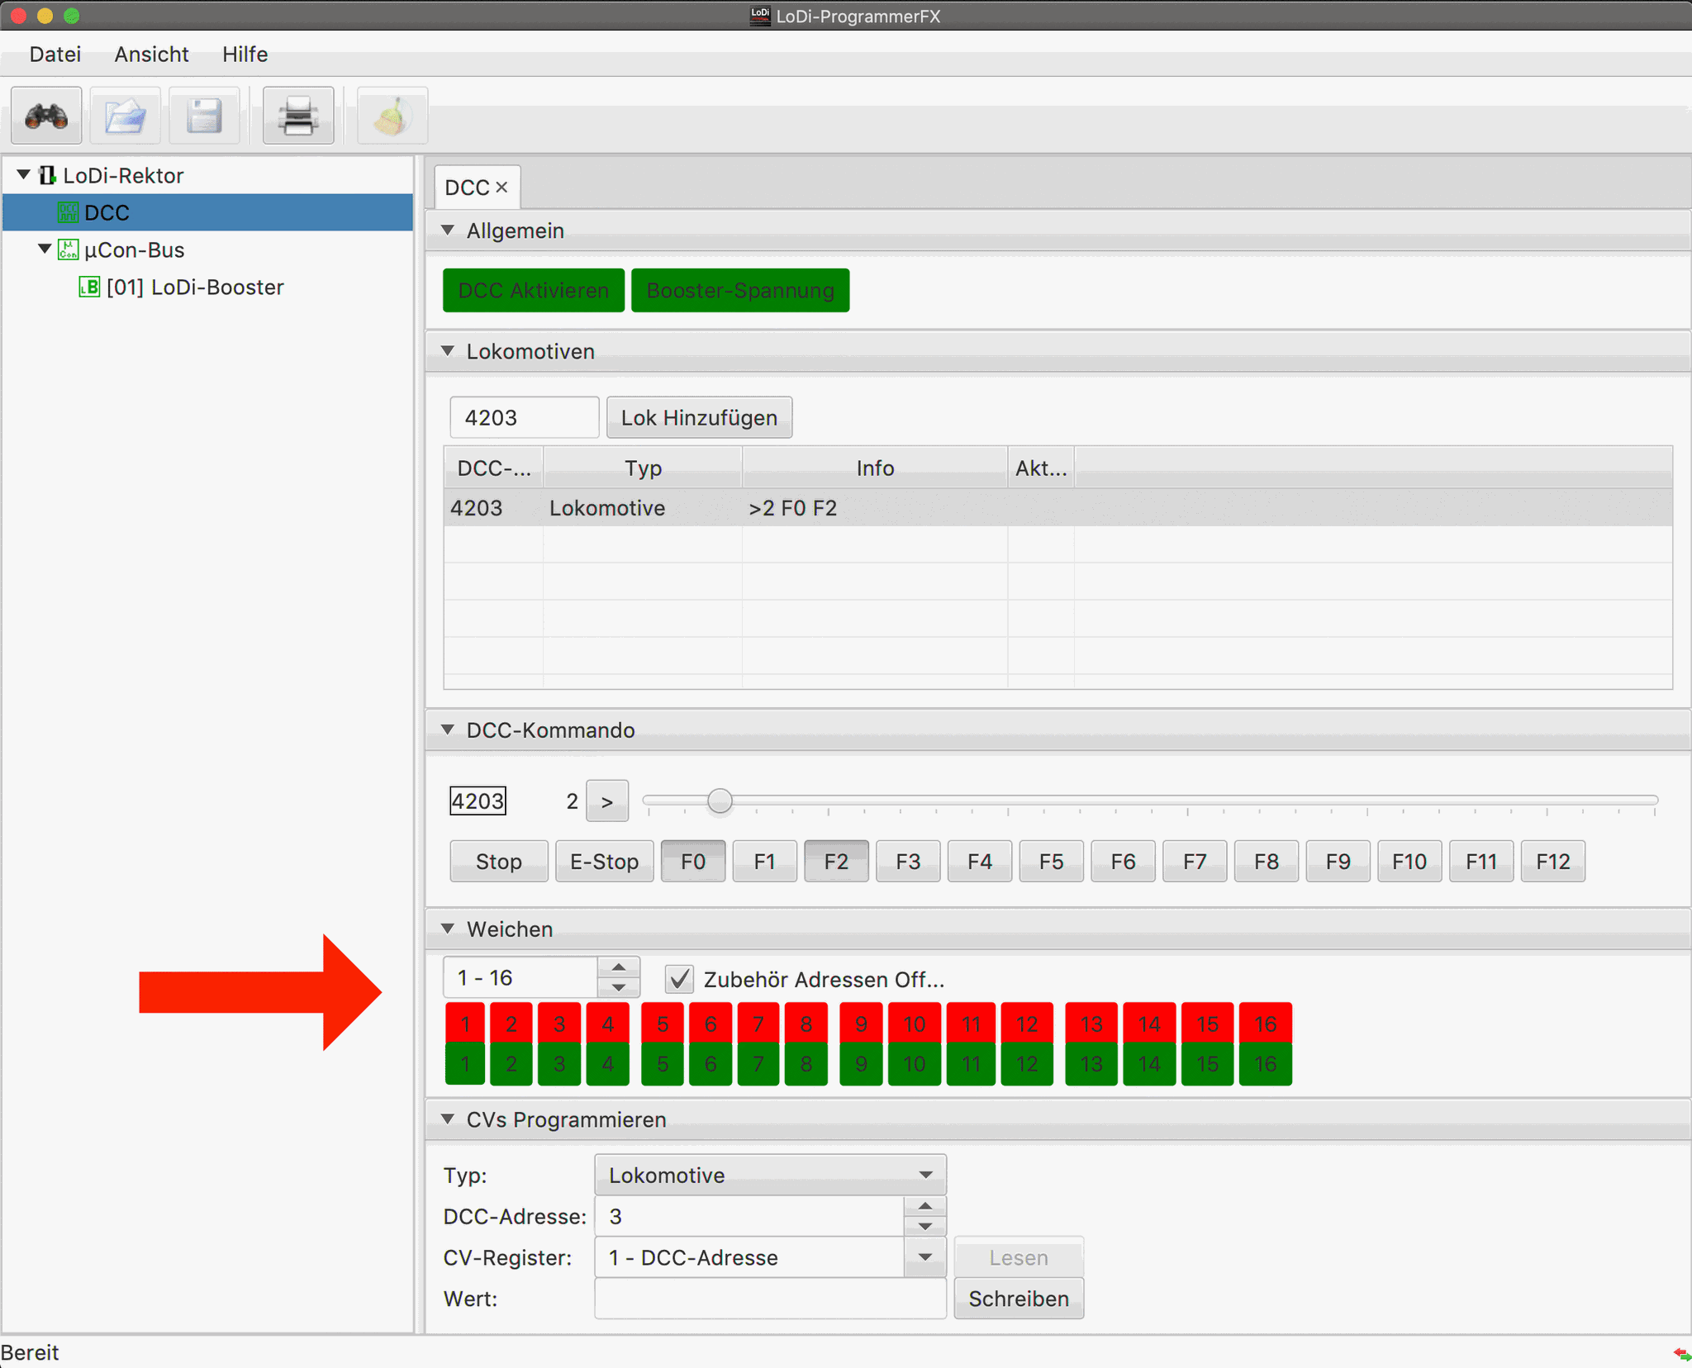
Task: Collapse the µCon-Bus tree node
Action: 45,249
